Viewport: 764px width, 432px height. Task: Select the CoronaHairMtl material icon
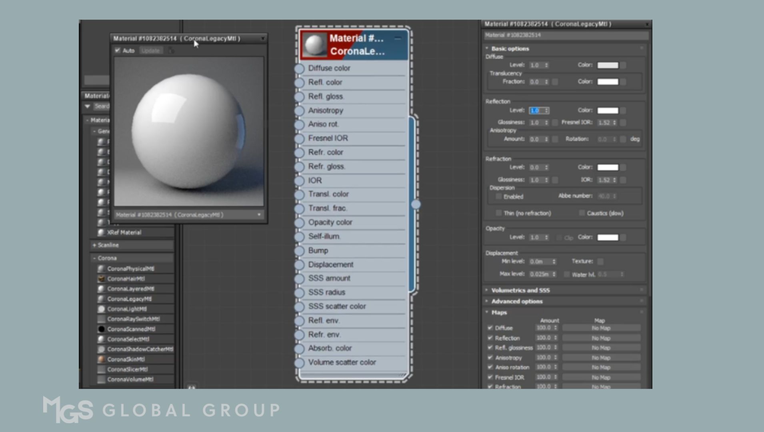click(101, 278)
